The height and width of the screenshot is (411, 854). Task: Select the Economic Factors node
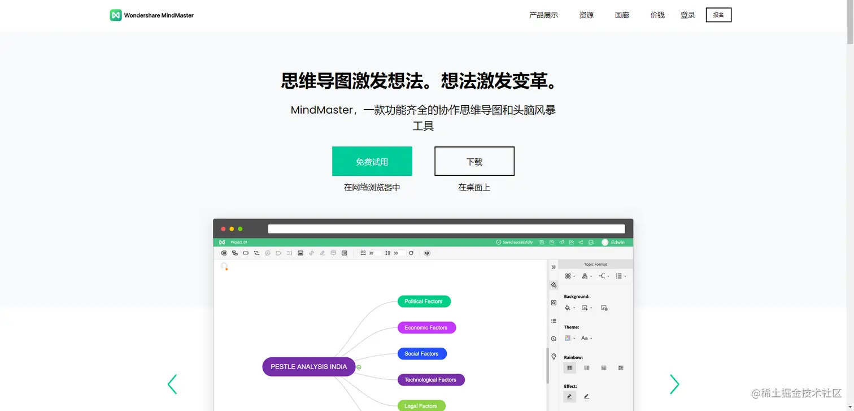pyautogui.click(x=426, y=327)
